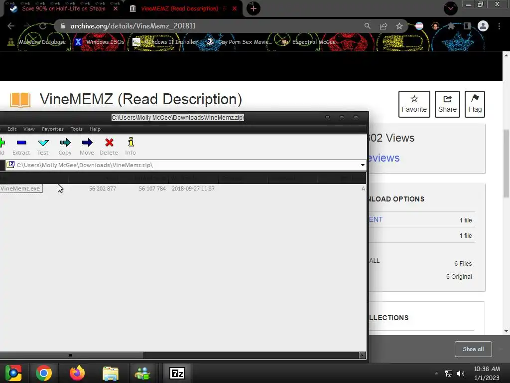Click the archive icon beside the path field
The height and width of the screenshot is (383, 510).
[10, 165]
